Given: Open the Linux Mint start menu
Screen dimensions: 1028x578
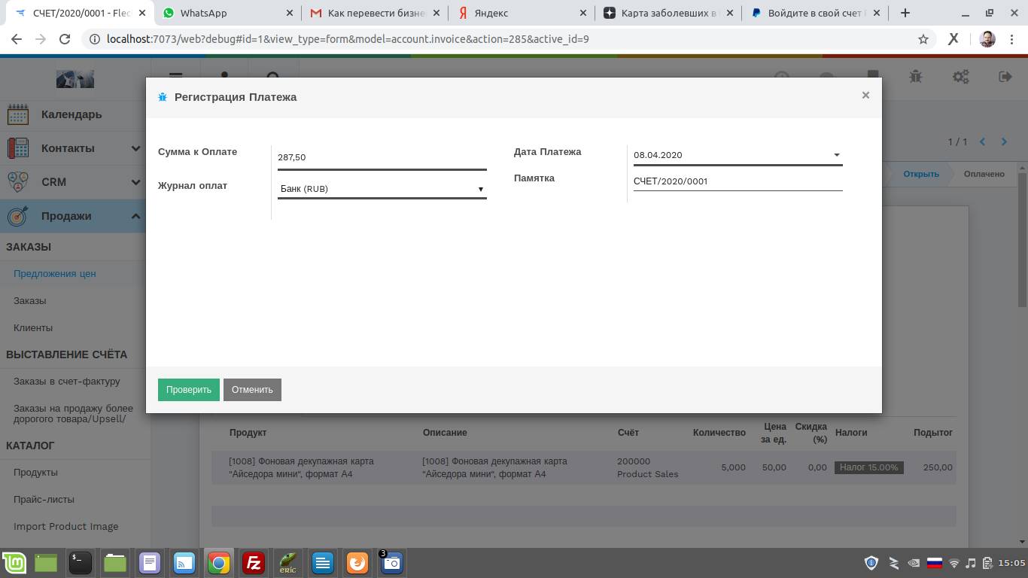Looking at the screenshot, I should 14,562.
